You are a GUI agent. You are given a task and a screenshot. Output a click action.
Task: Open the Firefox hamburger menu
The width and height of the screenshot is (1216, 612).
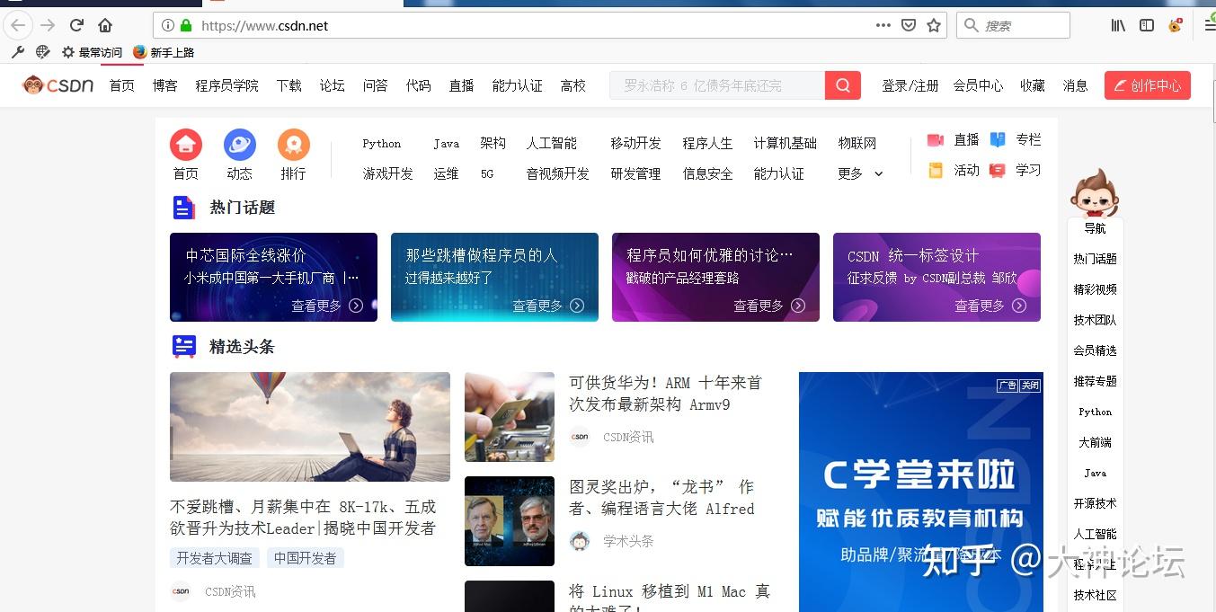click(x=1208, y=25)
